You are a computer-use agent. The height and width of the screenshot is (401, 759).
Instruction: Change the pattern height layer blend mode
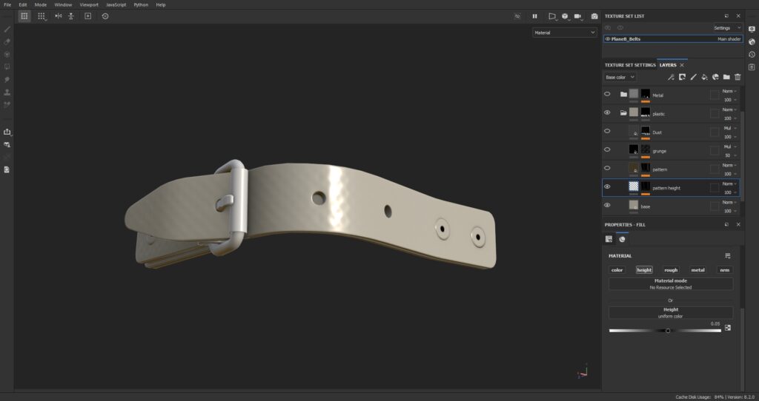pyautogui.click(x=729, y=183)
